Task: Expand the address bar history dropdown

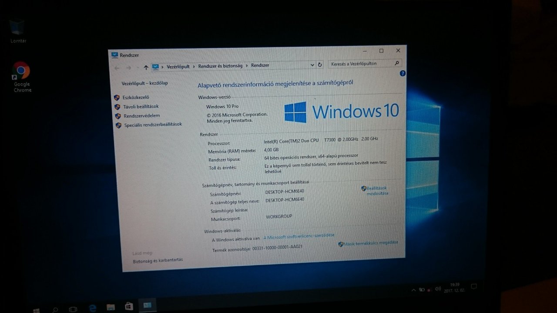Action: pyautogui.click(x=312, y=65)
